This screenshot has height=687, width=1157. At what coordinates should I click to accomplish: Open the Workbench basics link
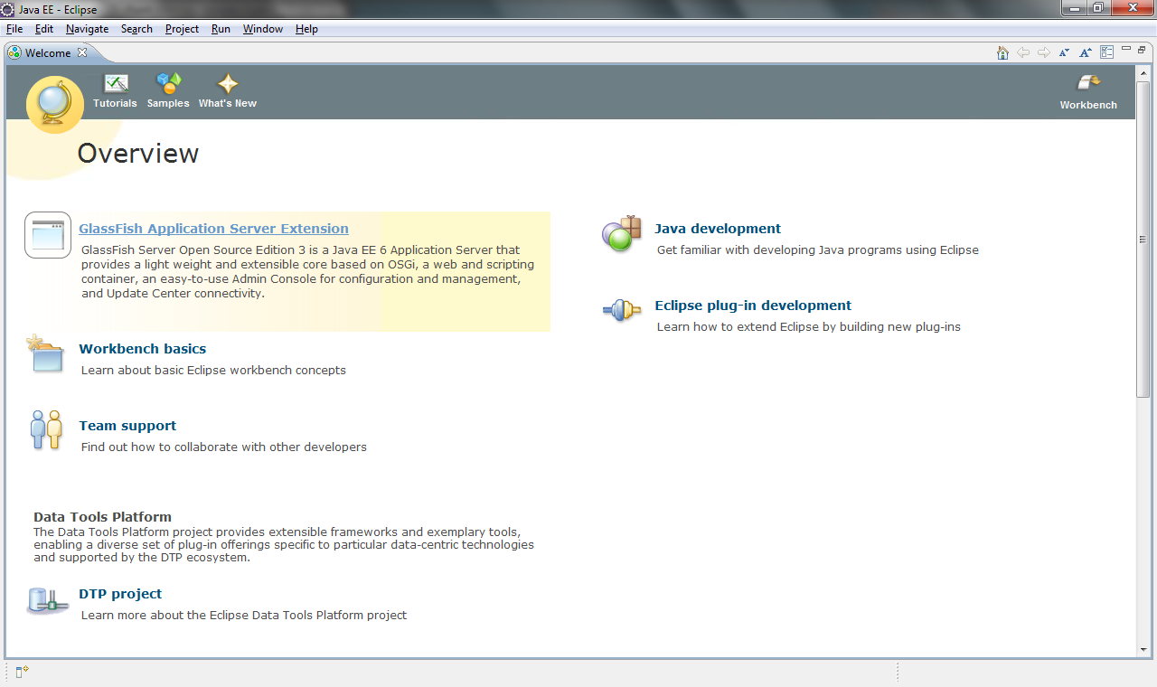tap(142, 348)
